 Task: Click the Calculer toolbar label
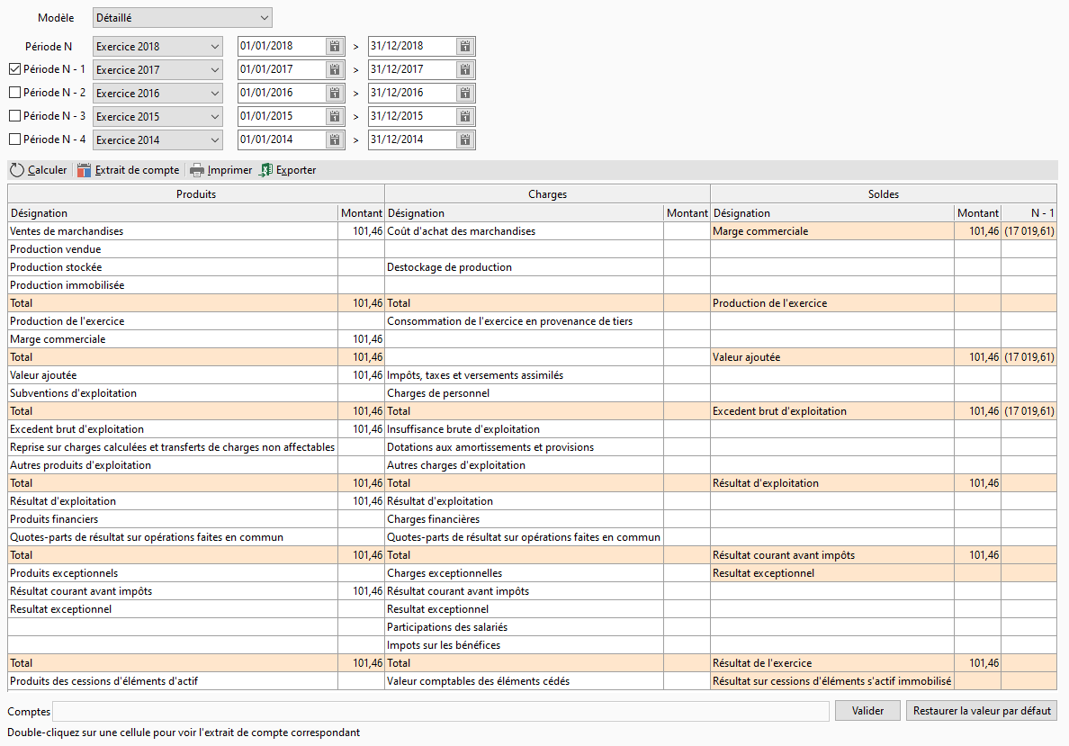click(x=47, y=170)
